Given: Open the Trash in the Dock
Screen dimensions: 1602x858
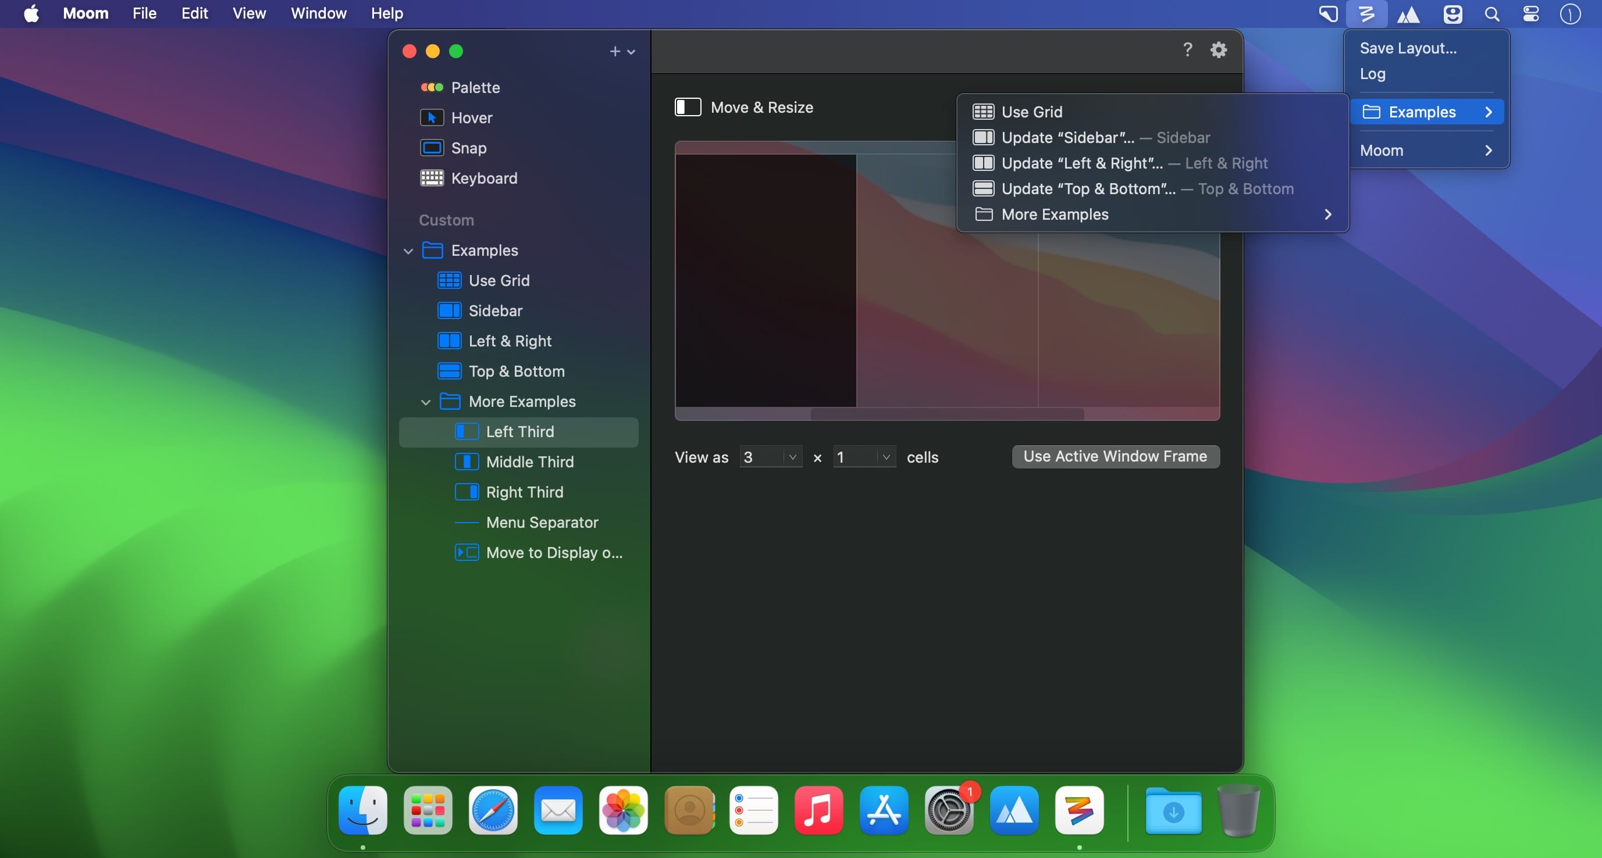Looking at the screenshot, I should tap(1238, 810).
